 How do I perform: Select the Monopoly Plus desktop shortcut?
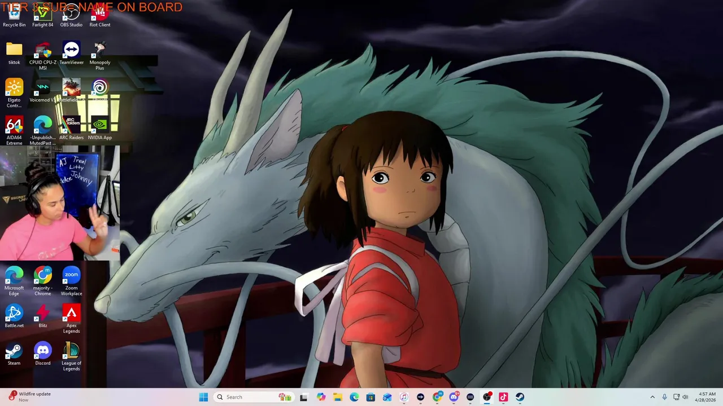(100, 56)
